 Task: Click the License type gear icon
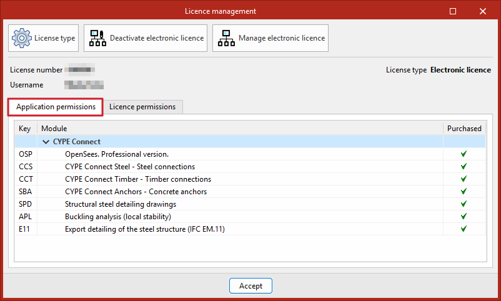pyautogui.click(x=22, y=38)
